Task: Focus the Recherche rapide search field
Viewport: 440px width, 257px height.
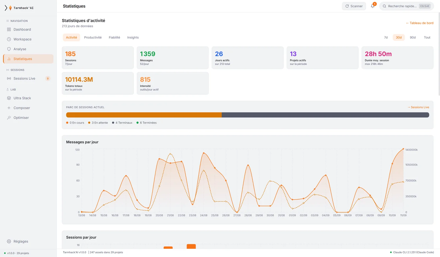Action: 406,6
